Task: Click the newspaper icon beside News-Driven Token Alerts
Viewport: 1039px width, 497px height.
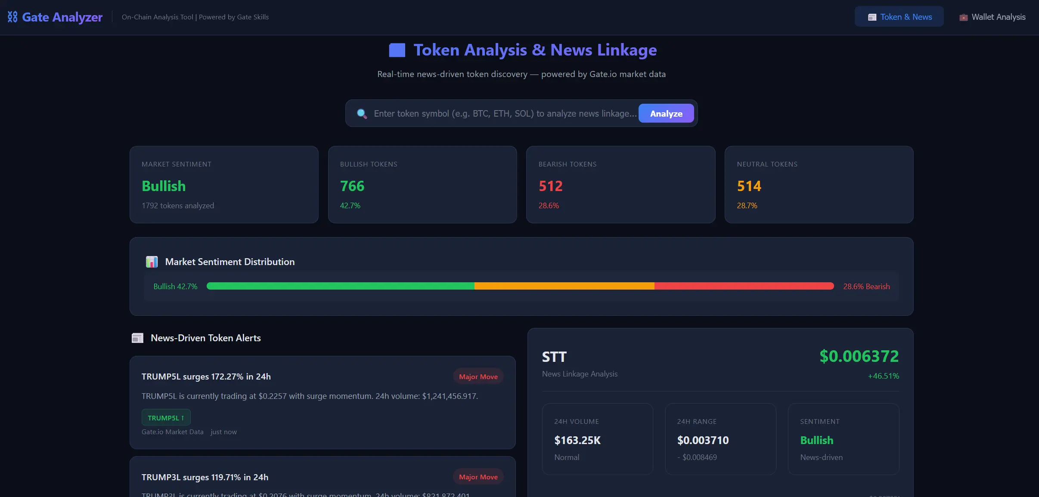Action: coord(137,338)
